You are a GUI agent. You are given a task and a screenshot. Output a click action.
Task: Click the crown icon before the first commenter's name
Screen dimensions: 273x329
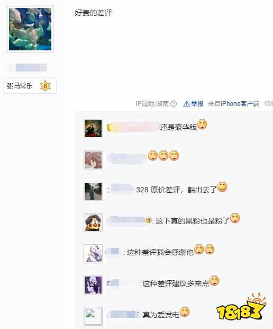(x=109, y=128)
